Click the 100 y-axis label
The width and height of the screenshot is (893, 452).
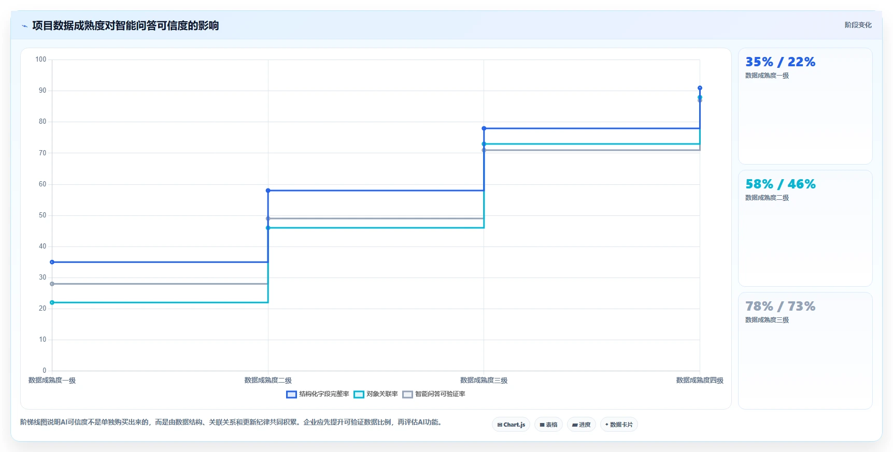(41, 60)
